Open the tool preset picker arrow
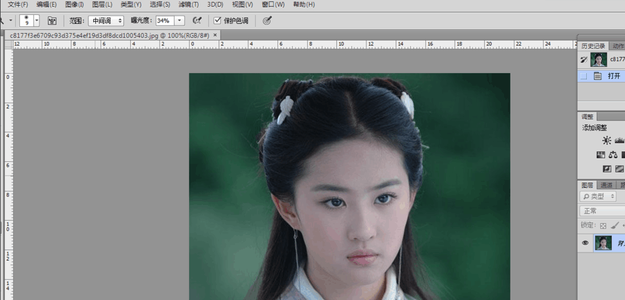Viewport: 625px width, 300px height. click(11, 20)
